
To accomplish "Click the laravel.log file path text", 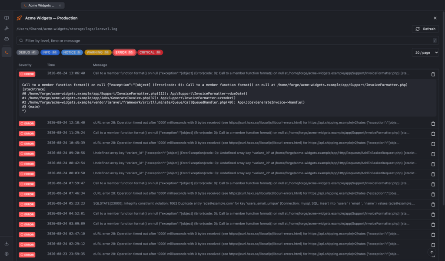I will point(66,29).
